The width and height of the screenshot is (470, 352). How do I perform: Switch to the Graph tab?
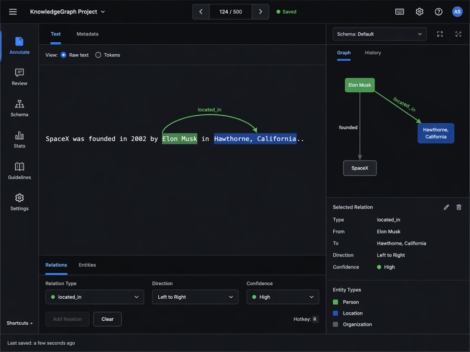[344, 53]
